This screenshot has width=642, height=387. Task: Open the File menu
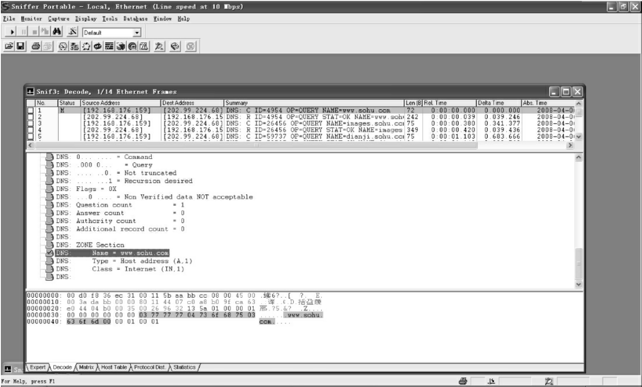9,19
